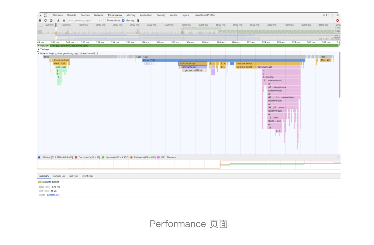Activate the inspect element picker icon
Screen dimensions: 374x245
[40, 15]
